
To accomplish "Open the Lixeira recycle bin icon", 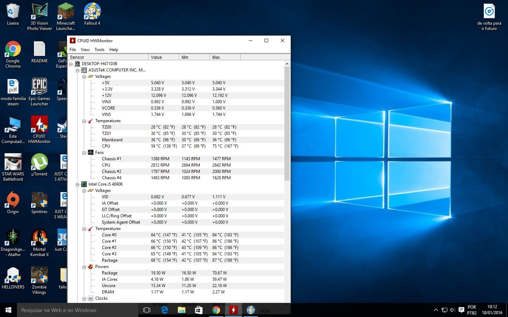I will tap(13, 14).
